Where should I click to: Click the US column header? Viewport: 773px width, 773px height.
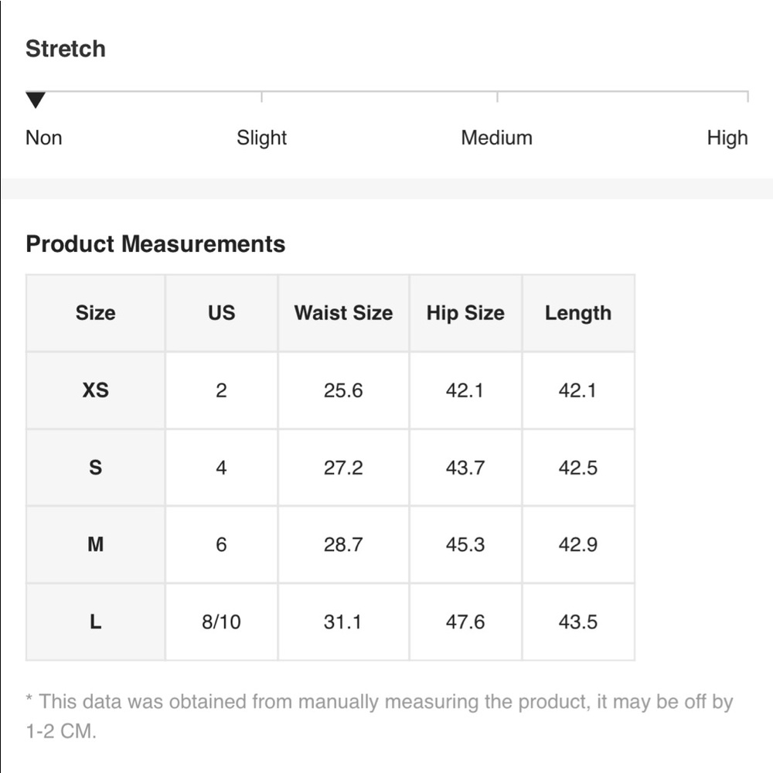[221, 313]
